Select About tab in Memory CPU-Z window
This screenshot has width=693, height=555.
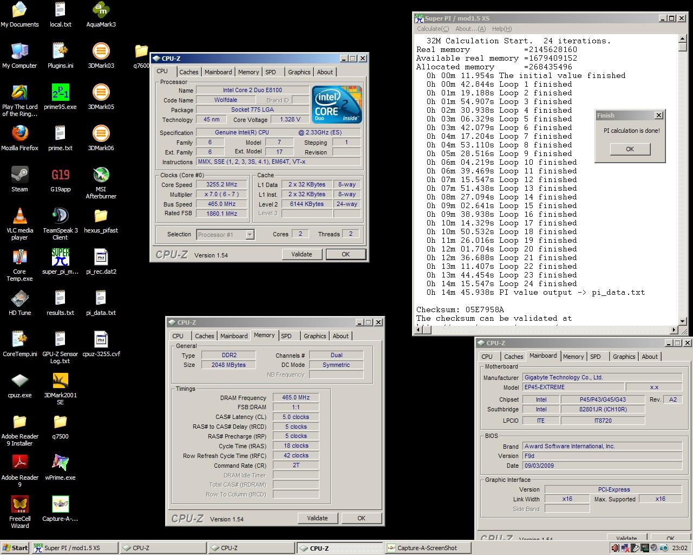tap(341, 336)
